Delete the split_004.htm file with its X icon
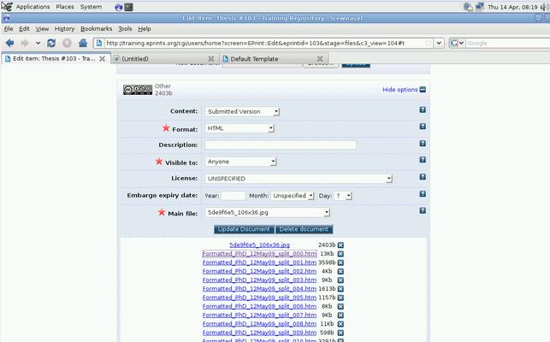Screen dimensions: 550x342 [x=340, y=289]
